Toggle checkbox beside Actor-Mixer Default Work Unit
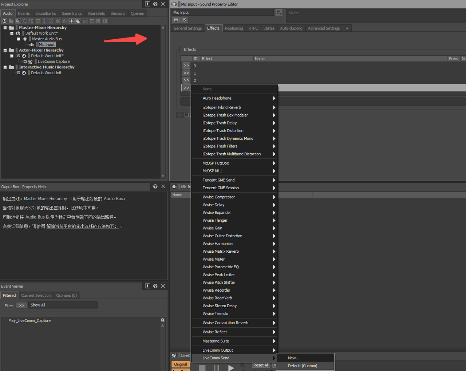Screen dimensions: 466x371 pyautogui.click(x=19, y=56)
